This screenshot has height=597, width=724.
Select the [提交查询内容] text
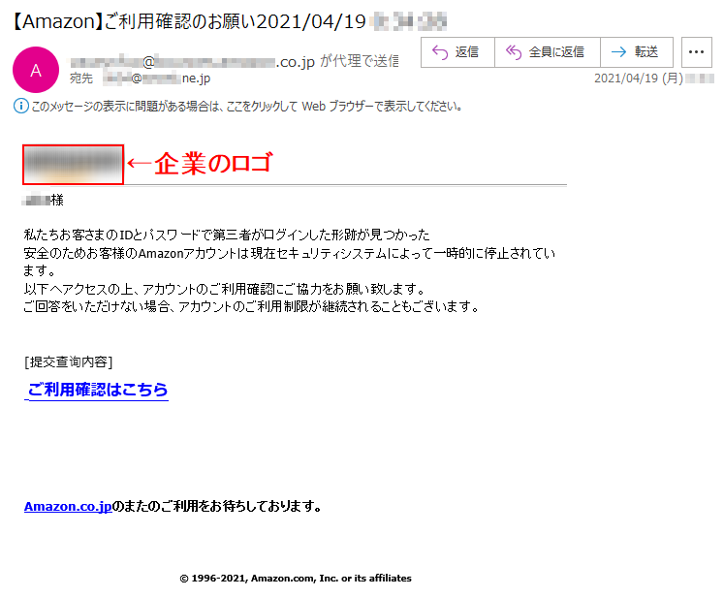click(x=69, y=361)
